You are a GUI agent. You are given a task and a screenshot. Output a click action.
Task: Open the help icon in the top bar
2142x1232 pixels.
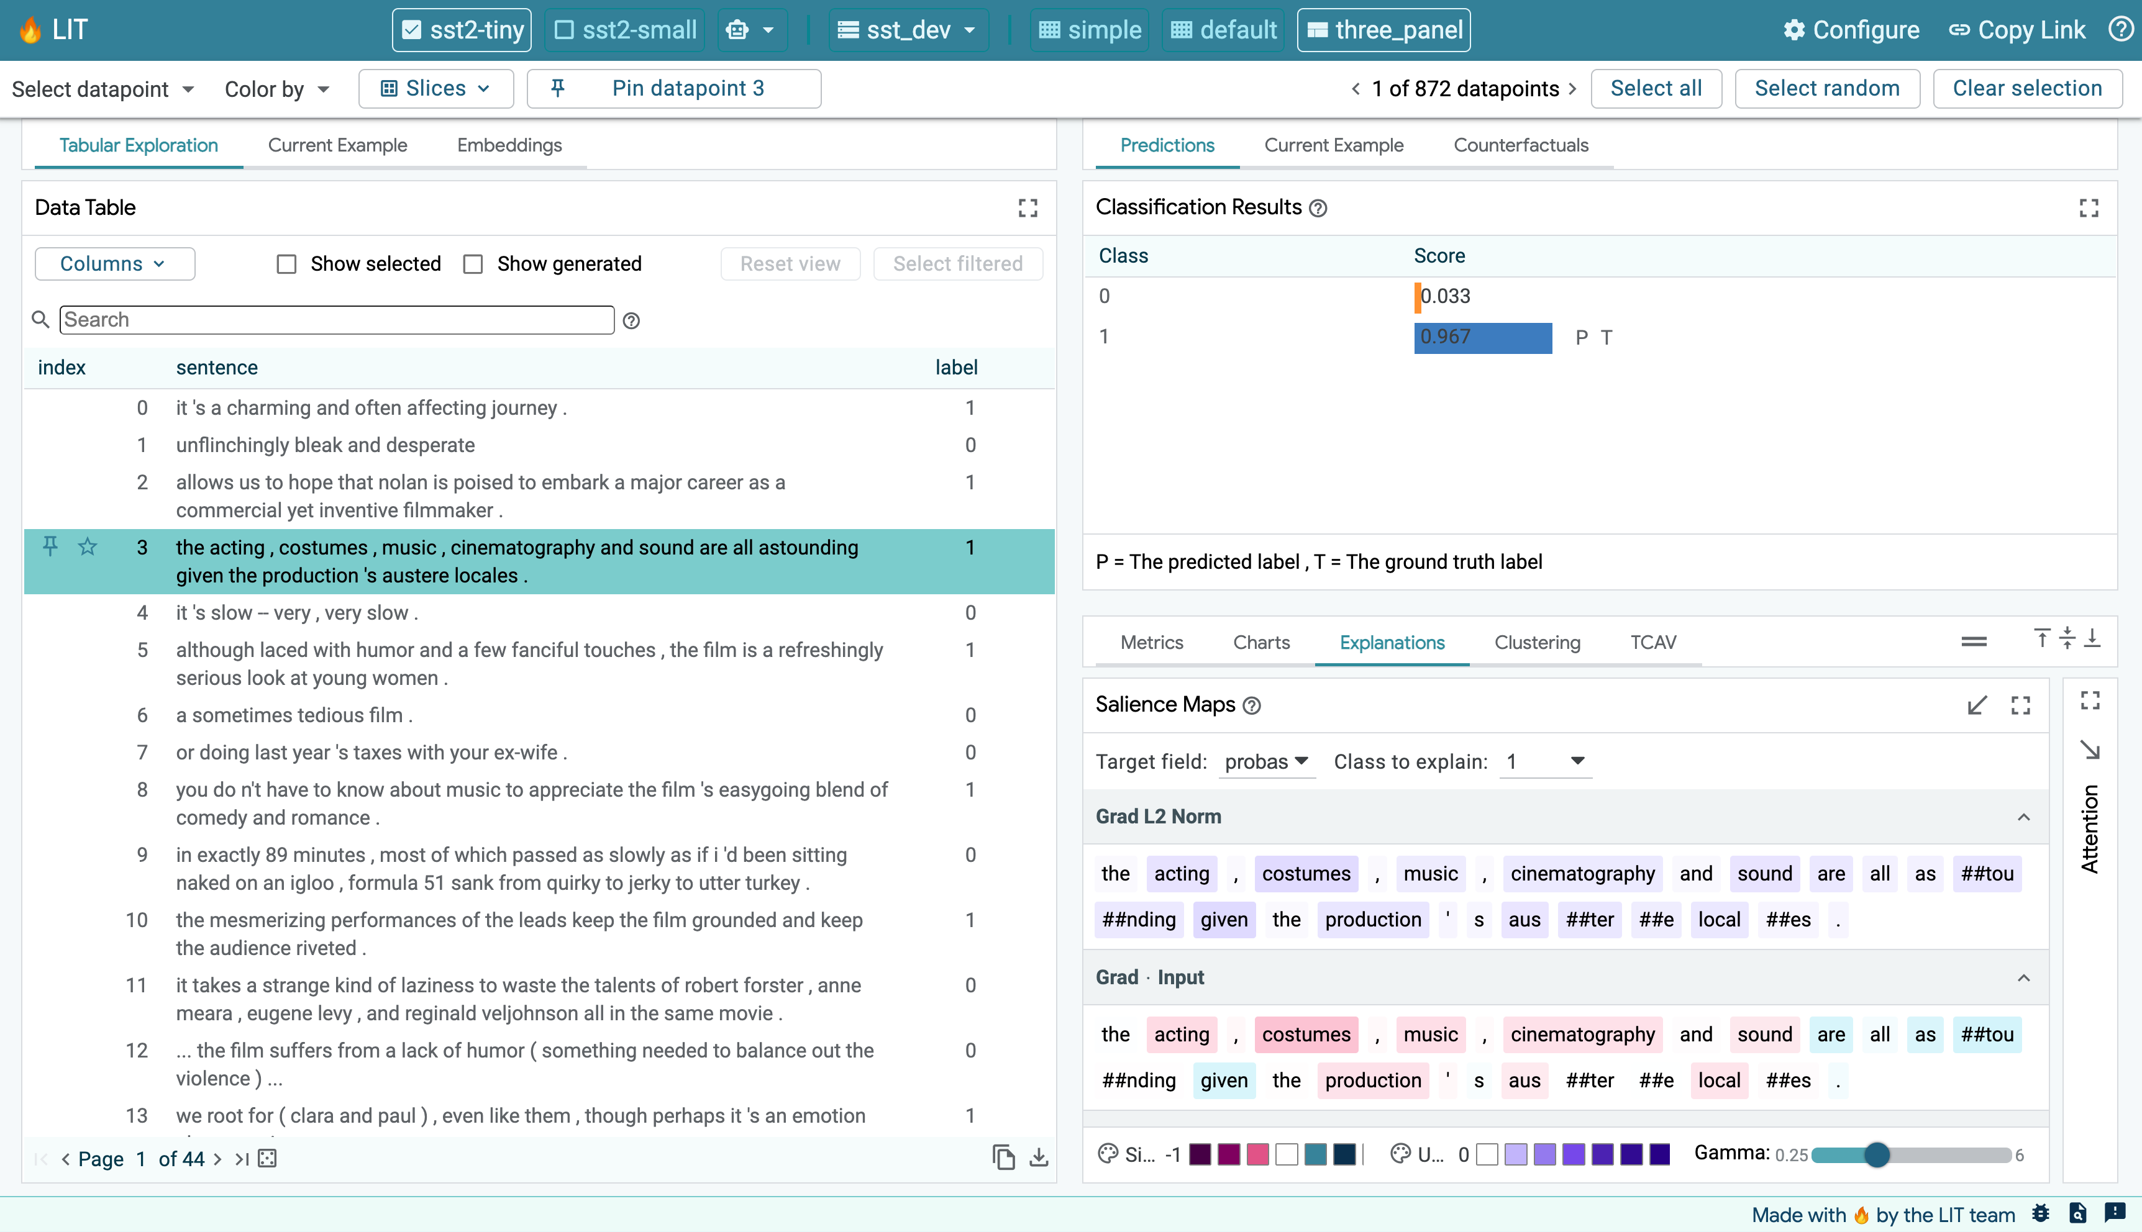(x=2120, y=30)
